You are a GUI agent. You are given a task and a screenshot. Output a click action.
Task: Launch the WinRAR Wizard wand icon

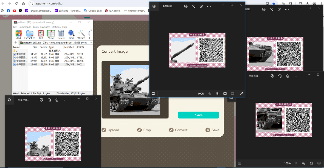click(x=81, y=33)
